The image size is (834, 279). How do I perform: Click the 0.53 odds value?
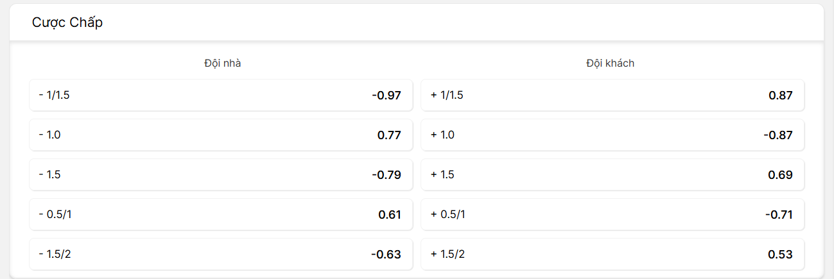pos(781,255)
